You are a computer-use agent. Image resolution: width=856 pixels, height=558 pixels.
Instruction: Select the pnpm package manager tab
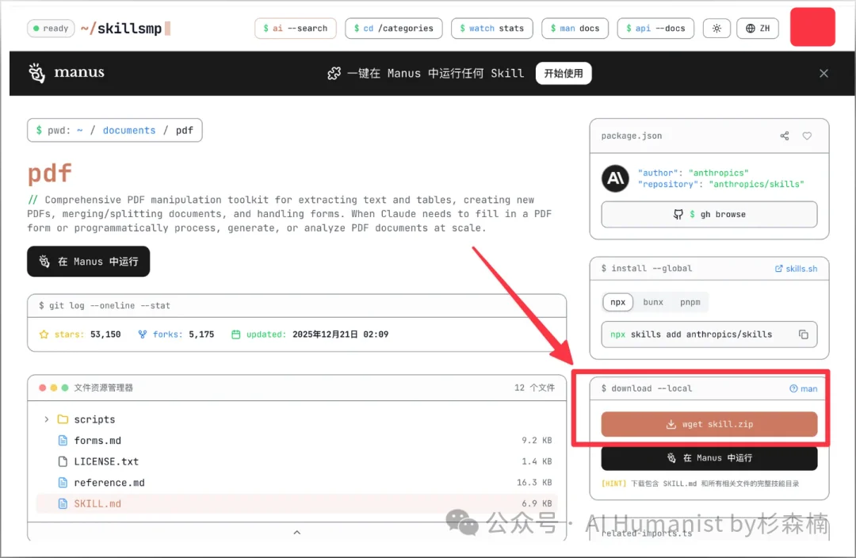[x=690, y=302]
